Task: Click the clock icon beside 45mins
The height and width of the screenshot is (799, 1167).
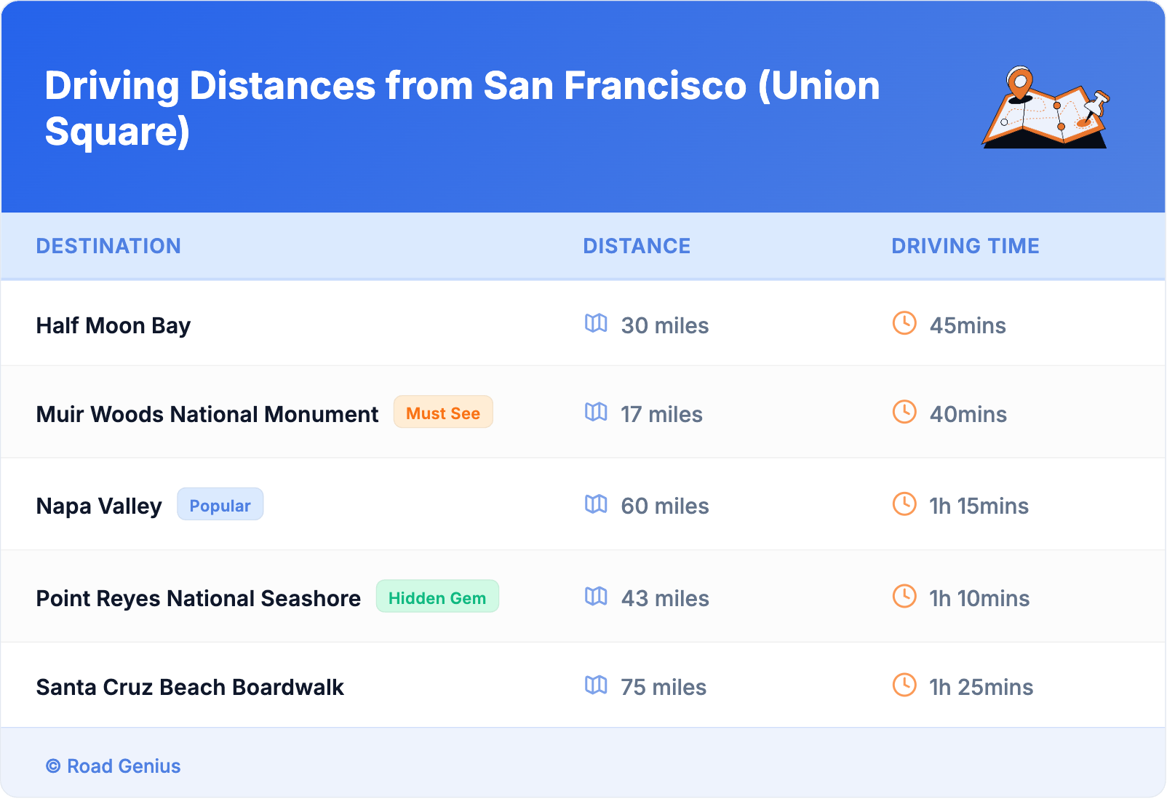Action: click(904, 323)
